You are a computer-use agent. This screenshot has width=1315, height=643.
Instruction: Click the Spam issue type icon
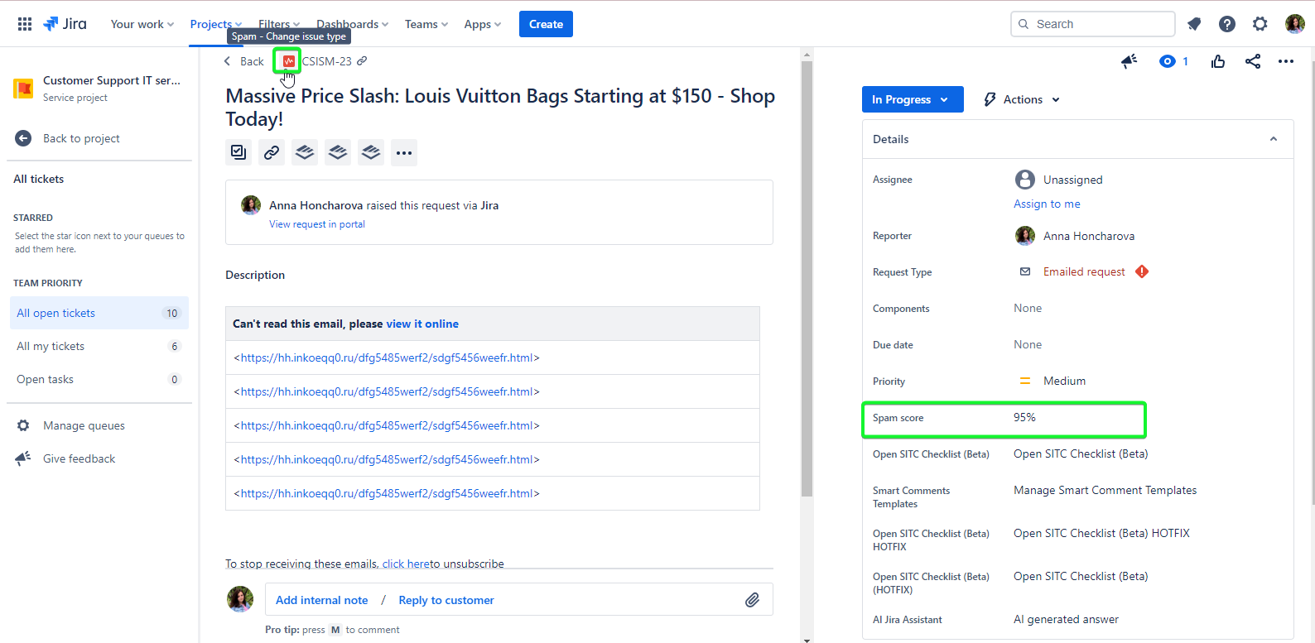click(288, 61)
